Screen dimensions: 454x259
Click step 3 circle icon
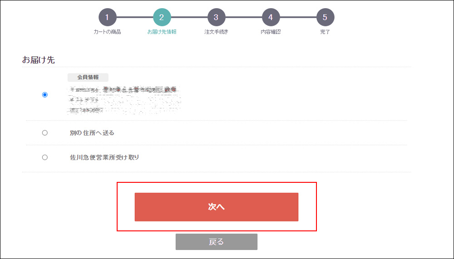pyautogui.click(x=216, y=17)
